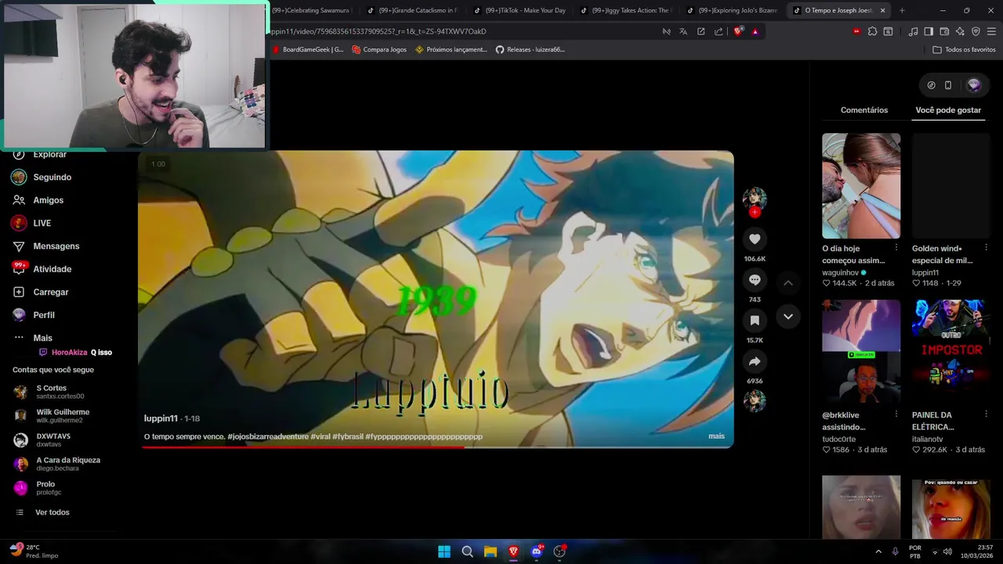Click the luppin11 author name on video
This screenshot has height=564, width=1003.
click(161, 418)
